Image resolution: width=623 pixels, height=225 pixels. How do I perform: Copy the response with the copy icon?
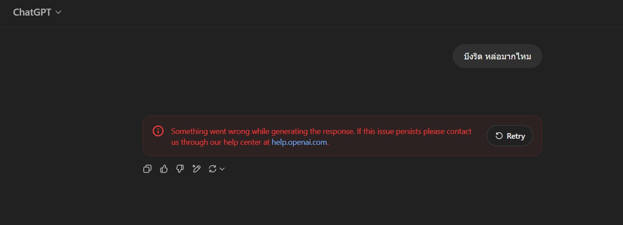click(x=147, y=169)
